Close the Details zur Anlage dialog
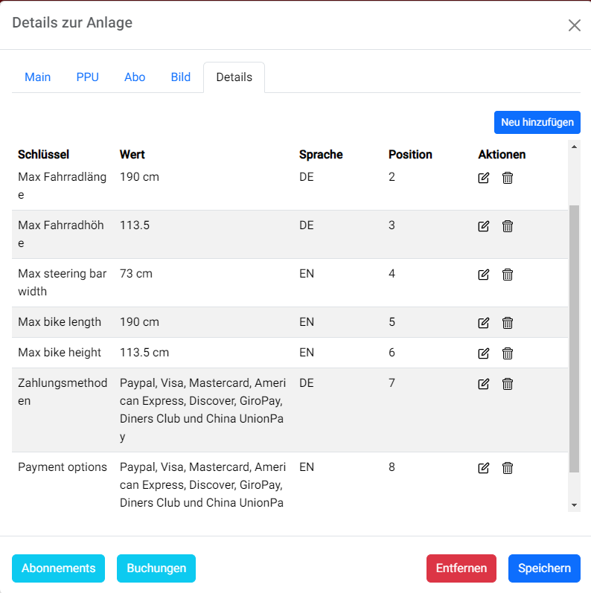The width and height of the screenshot is (591, 593). pos(574,25)
